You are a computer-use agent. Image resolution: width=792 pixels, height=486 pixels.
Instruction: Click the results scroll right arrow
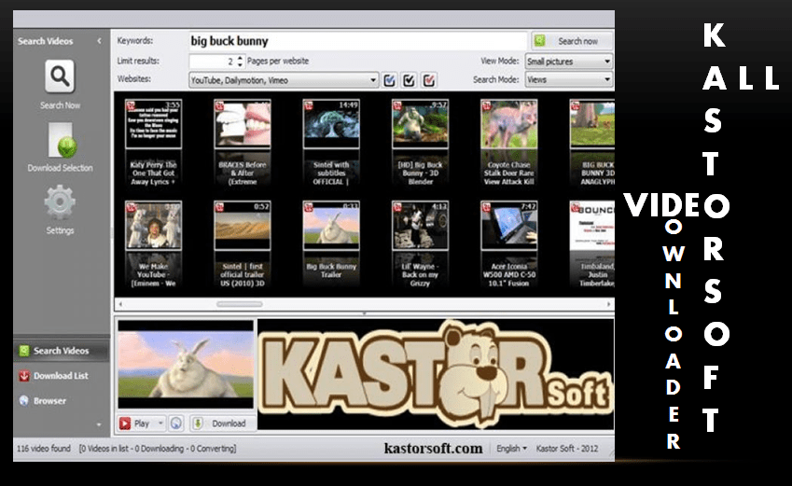608,304
